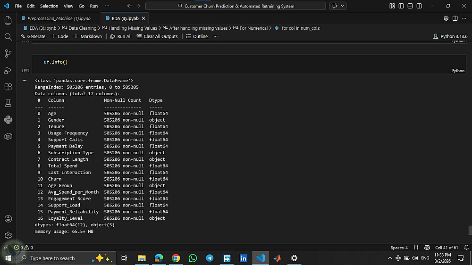
Task: Open WhatsApp from taskbar
Action: coord(193,258)
